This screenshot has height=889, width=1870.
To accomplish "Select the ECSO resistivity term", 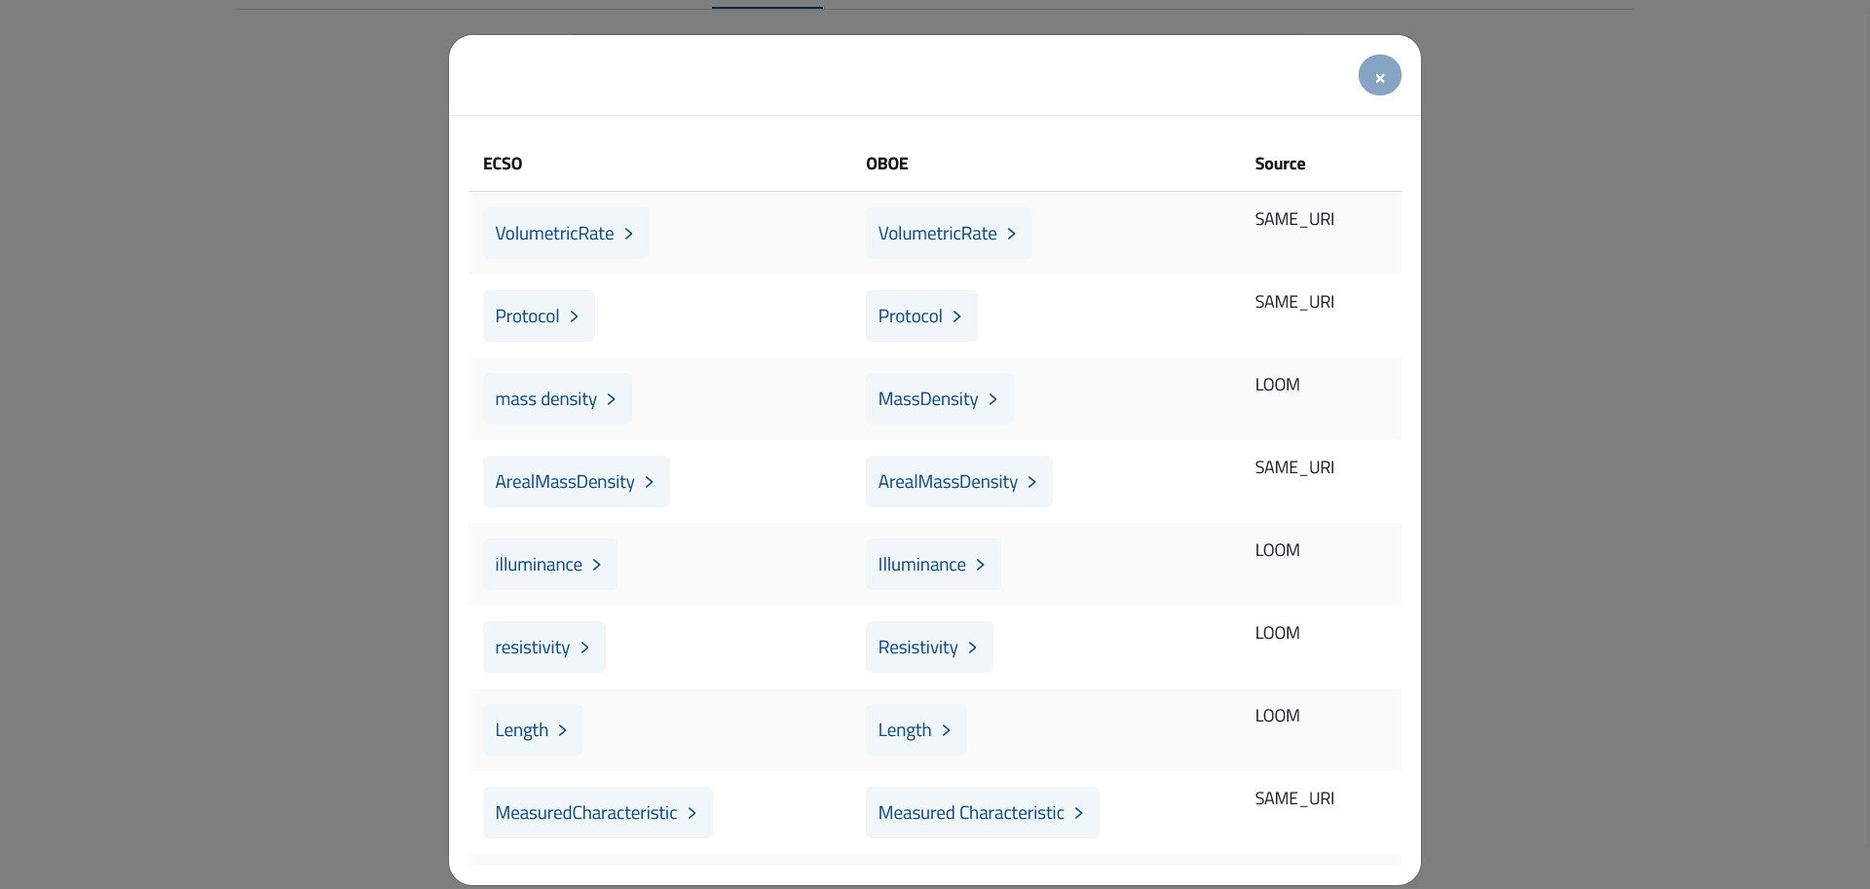I will click(x=532, y=647).
